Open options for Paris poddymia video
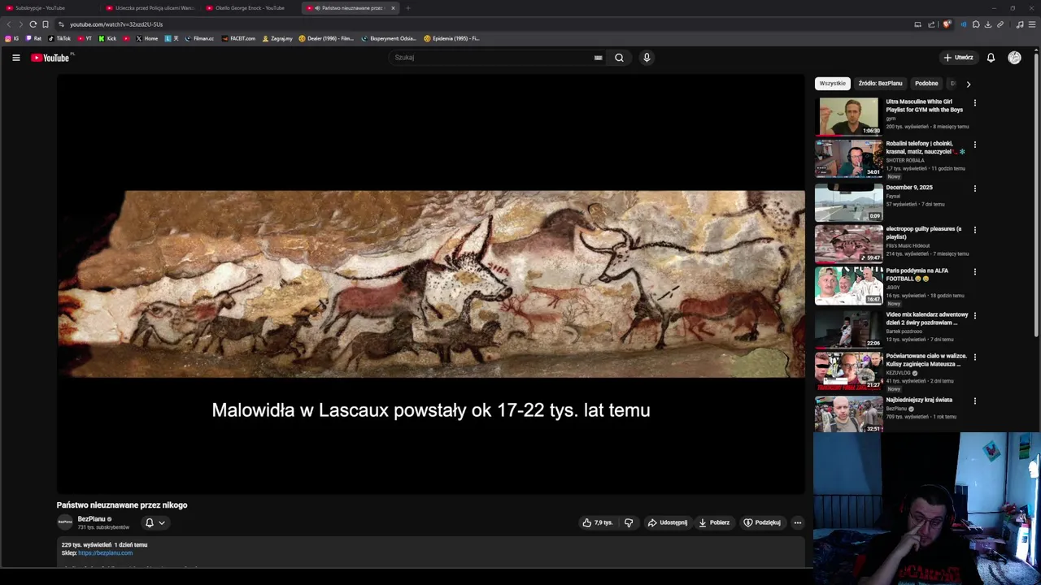 (x=974, y=271)
